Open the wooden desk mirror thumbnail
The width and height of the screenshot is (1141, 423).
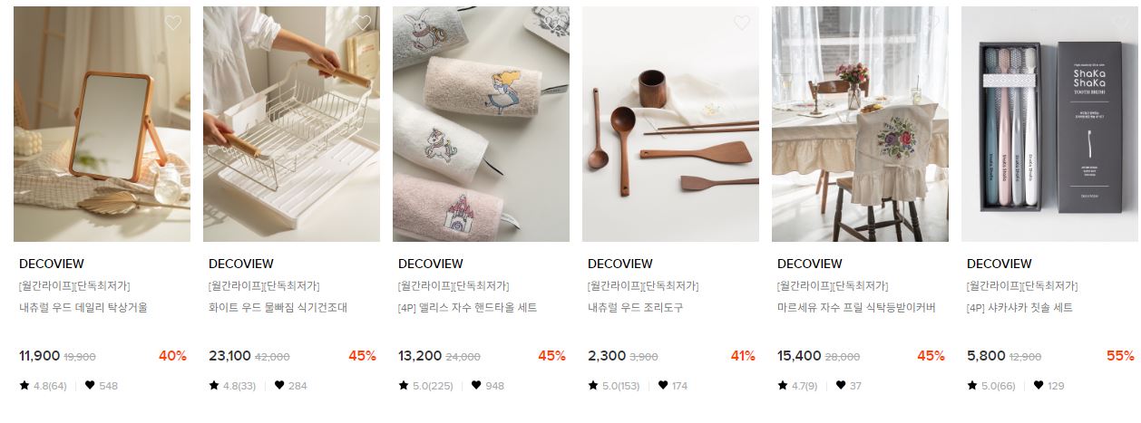(102, 124)
